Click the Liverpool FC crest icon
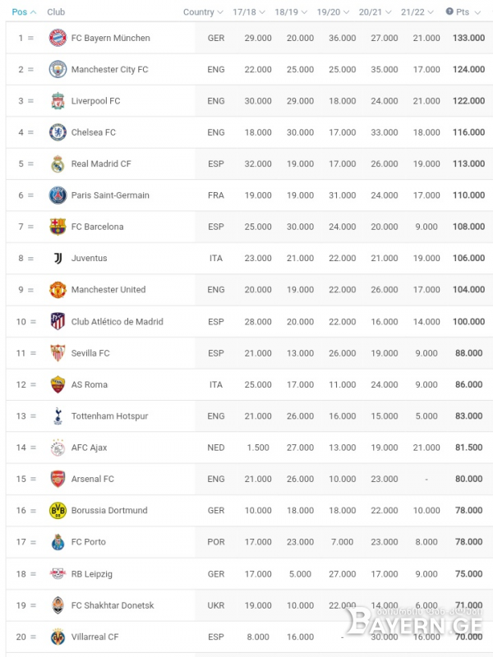This screenshot has width=493, height=657. (x=58, y=101)
